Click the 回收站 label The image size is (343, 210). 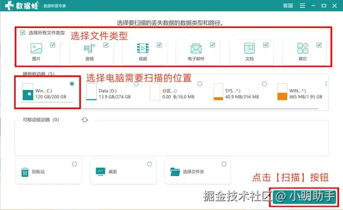click(x=38, y=172)
